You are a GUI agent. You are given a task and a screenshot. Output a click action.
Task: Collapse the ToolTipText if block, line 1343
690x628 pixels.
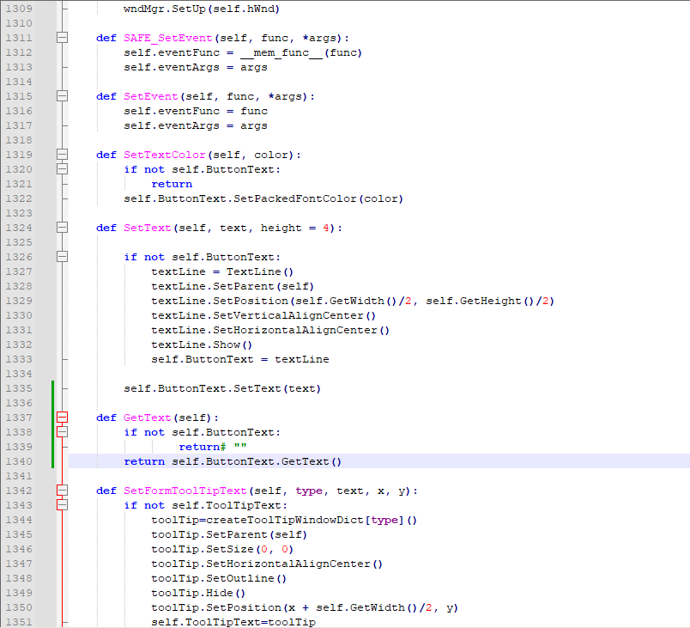(x=62, y=505)
